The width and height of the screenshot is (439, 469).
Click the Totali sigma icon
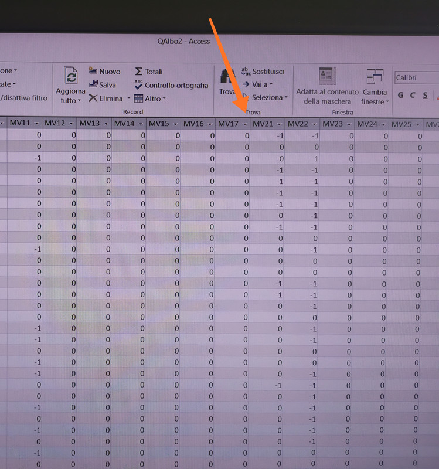tap(138, 71)
